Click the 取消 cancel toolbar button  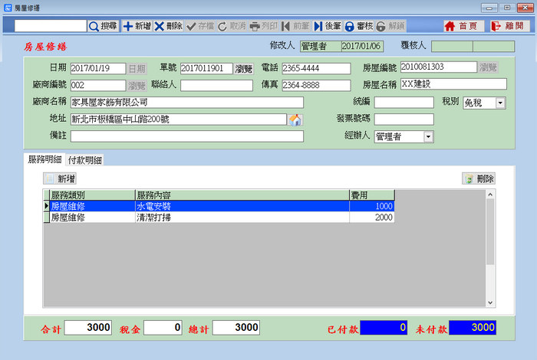232,26
